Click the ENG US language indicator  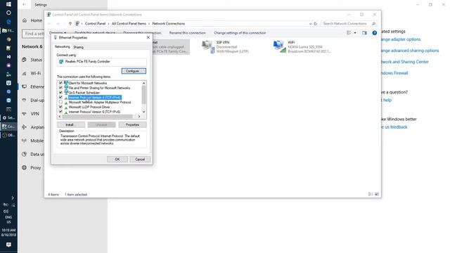point(8,219)
